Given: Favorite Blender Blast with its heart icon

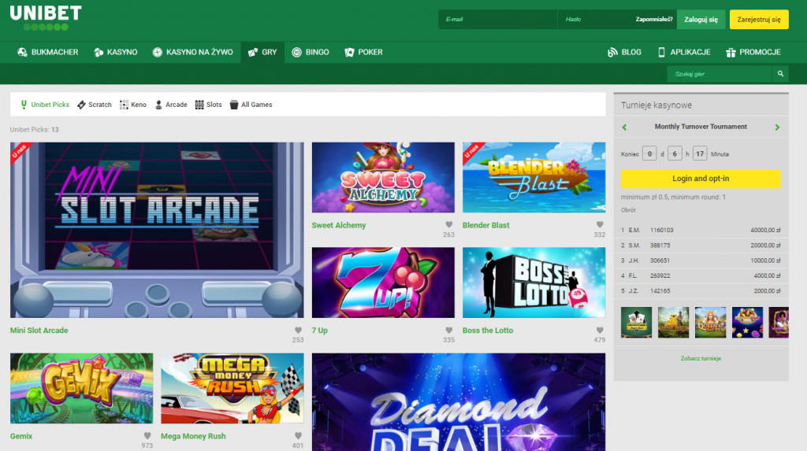Looking at the screenshot, I should click(600, 225).
